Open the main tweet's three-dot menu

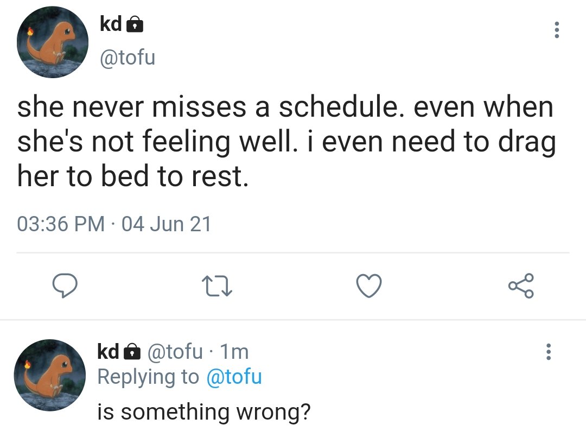[x=557, y=29]
